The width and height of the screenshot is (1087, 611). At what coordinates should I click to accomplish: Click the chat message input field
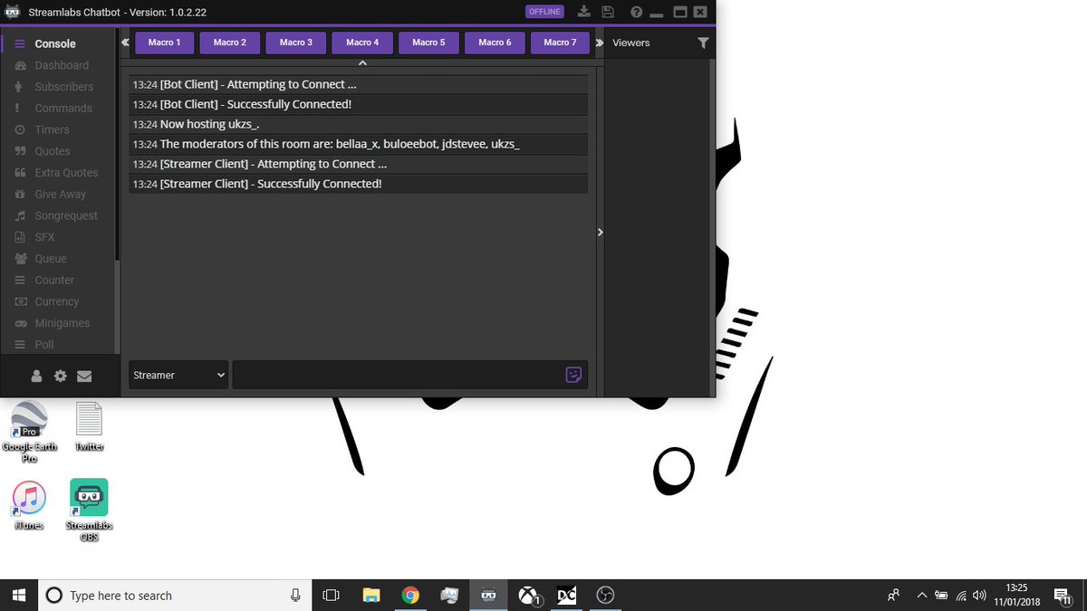[x=409, y=375]
